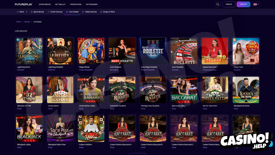Open the Casino Marina Baccarat C thumbnail
This screenshot has height=155, width=275.
click(184, 128)
